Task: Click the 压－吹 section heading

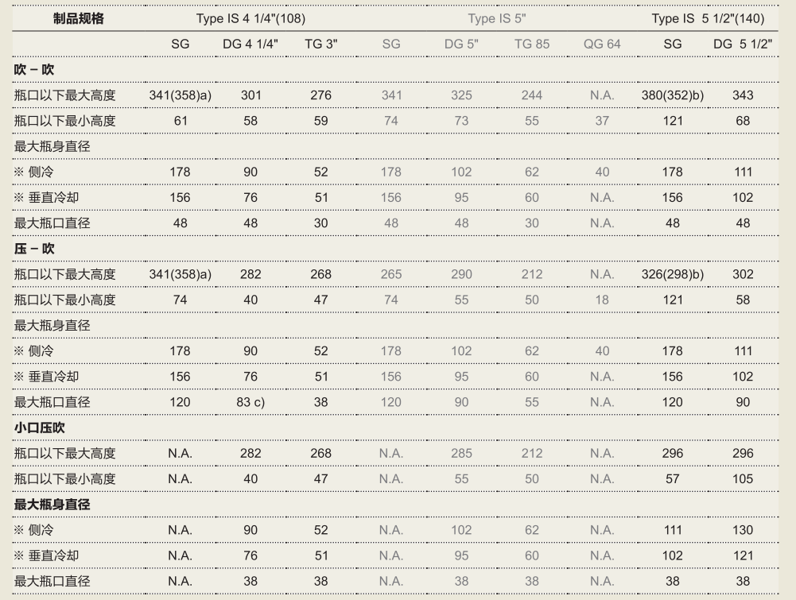Action: [34, 249]
